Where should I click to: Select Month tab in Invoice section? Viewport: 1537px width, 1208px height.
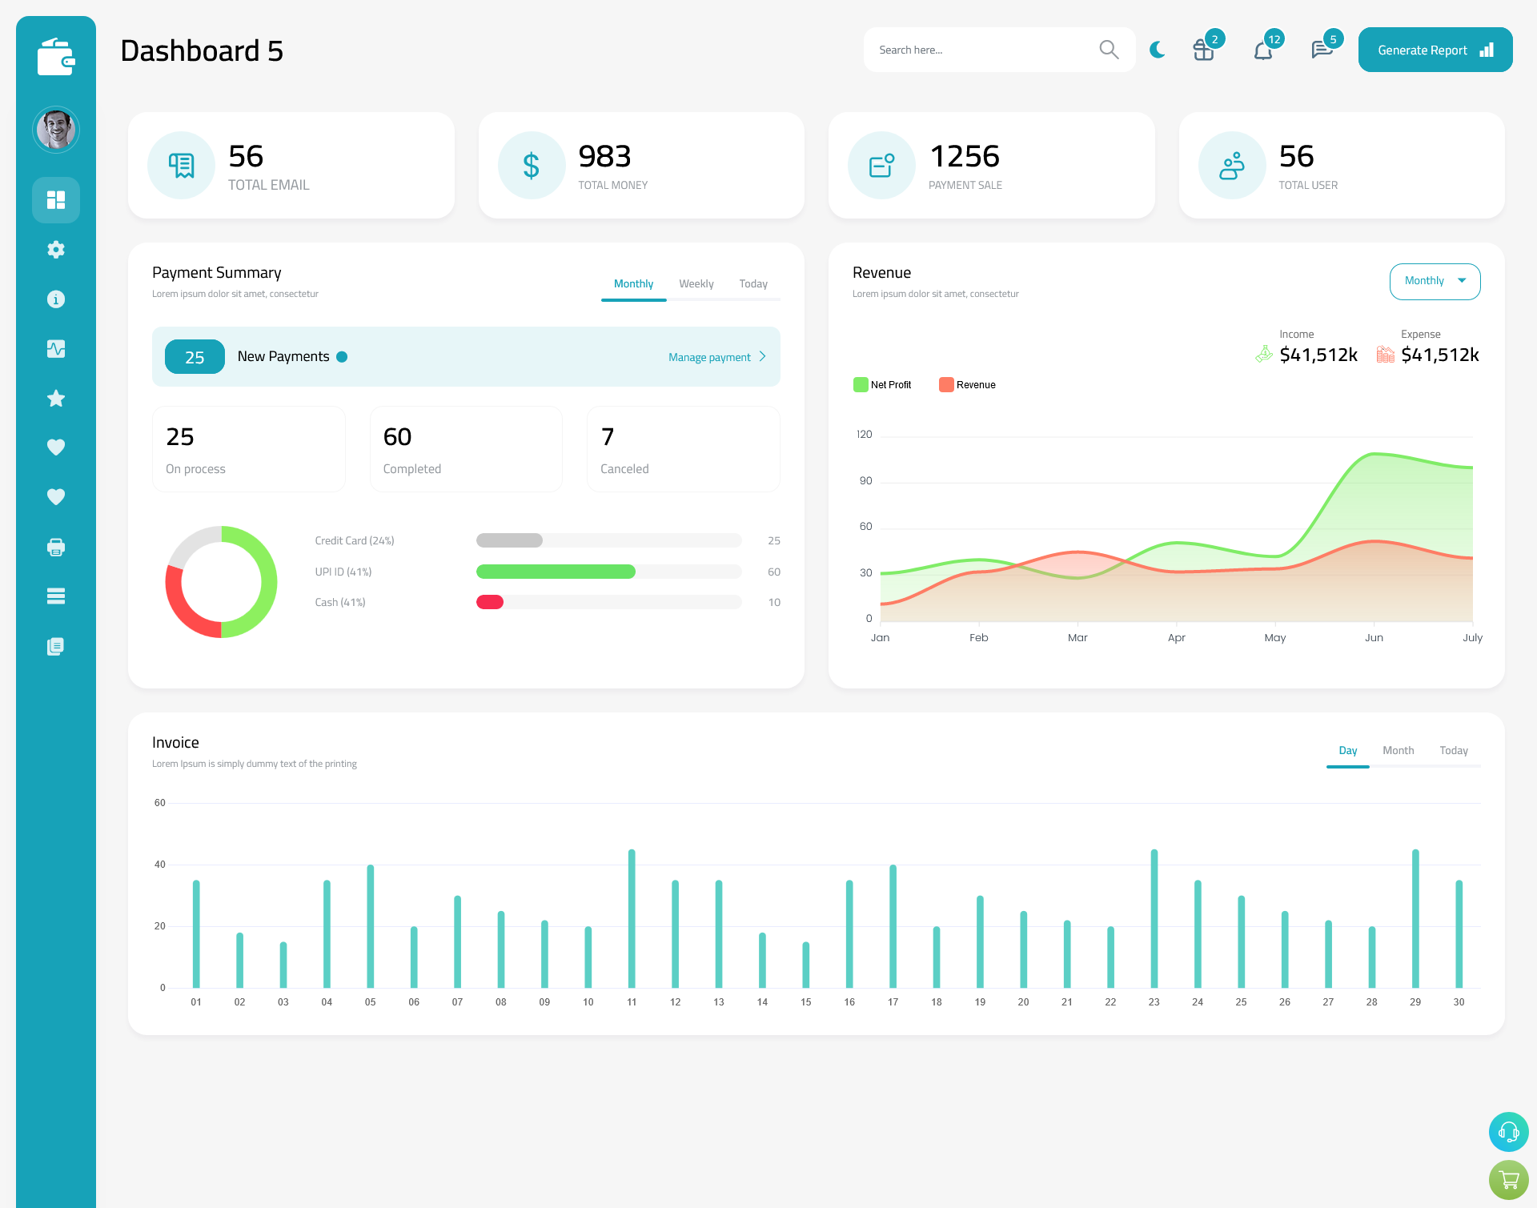click(x=1397, y=750)
